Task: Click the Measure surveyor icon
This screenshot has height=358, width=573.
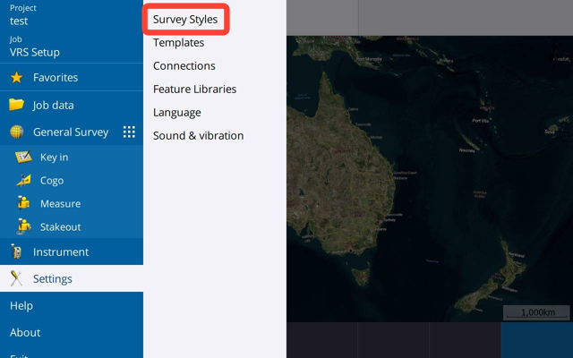Action: click(x=23, y=203)
